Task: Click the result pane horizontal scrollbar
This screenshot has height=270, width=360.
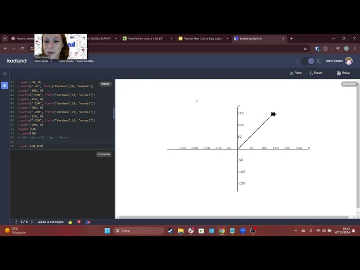Action: click(x=233, y=217)
